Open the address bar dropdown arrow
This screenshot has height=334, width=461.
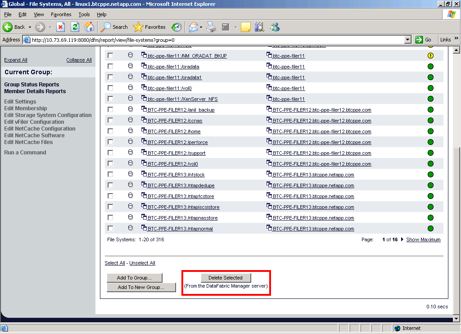click(x=407, y=40)
